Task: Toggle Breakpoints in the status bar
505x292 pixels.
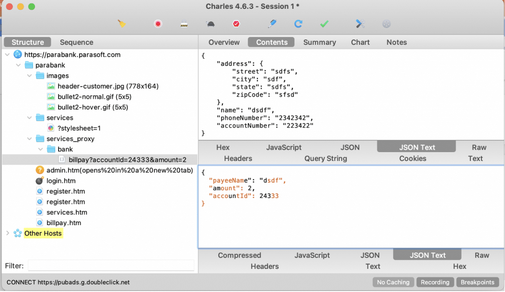Action: click(x=477, y=282)
